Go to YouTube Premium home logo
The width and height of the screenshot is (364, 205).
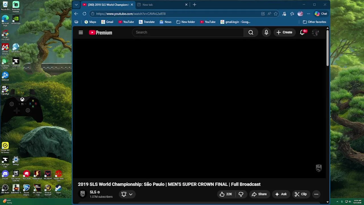(100, 32)
